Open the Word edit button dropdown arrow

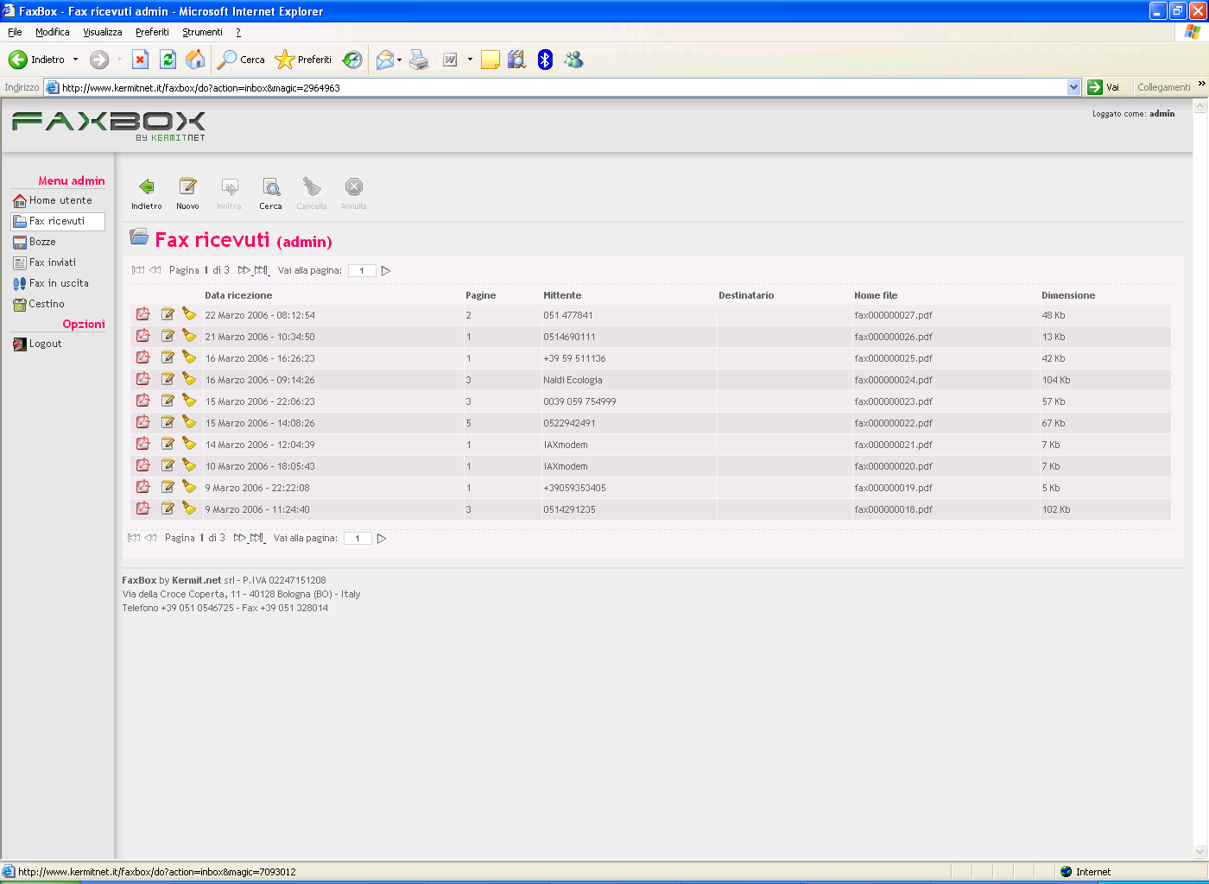click(x=470, y=60)
